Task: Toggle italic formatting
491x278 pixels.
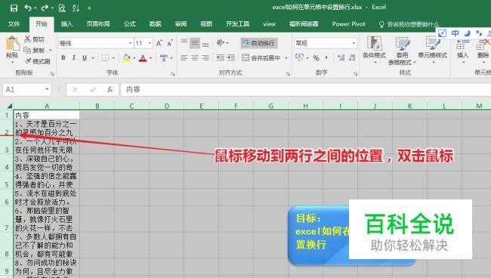Action: pos(74,57)
